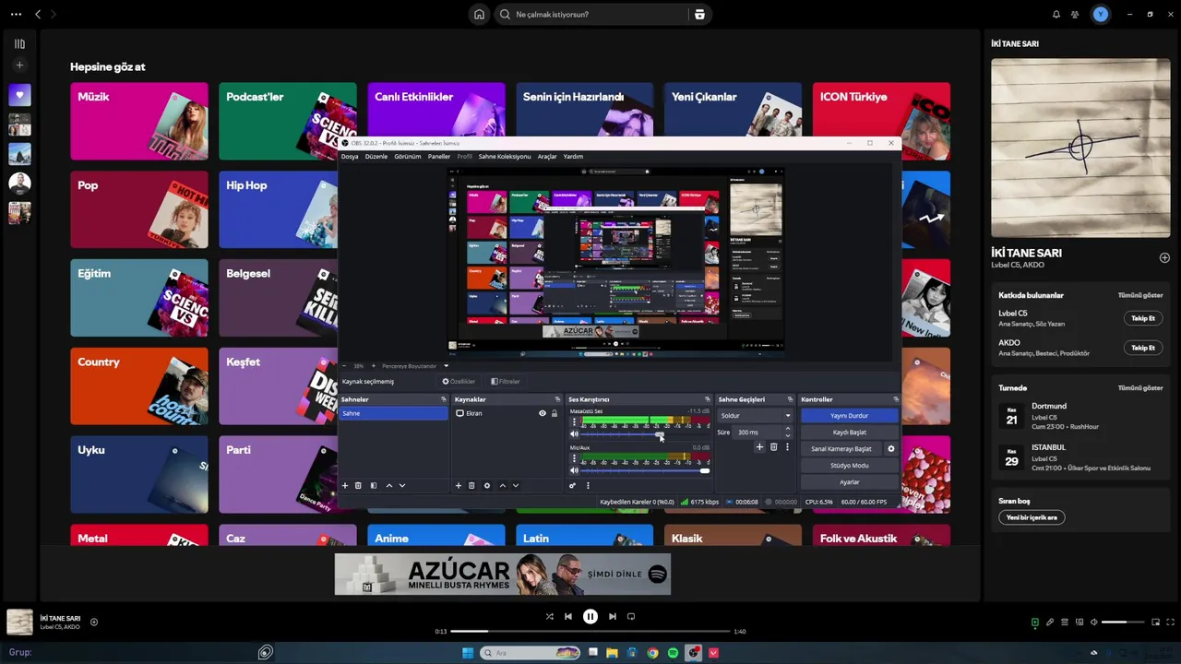Open the lyrics microphone icon
Screen dimensions: 1181x664
click(1050, 622)
